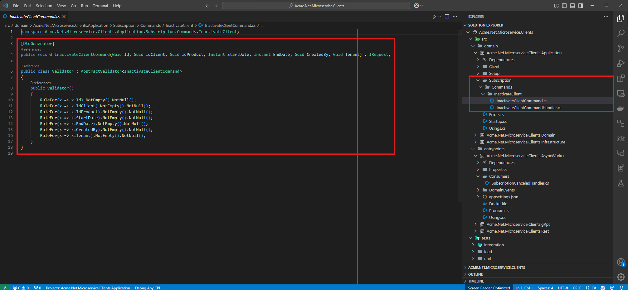
Task: Open the Docker view in activity bar
Action: tap(621, 108)
